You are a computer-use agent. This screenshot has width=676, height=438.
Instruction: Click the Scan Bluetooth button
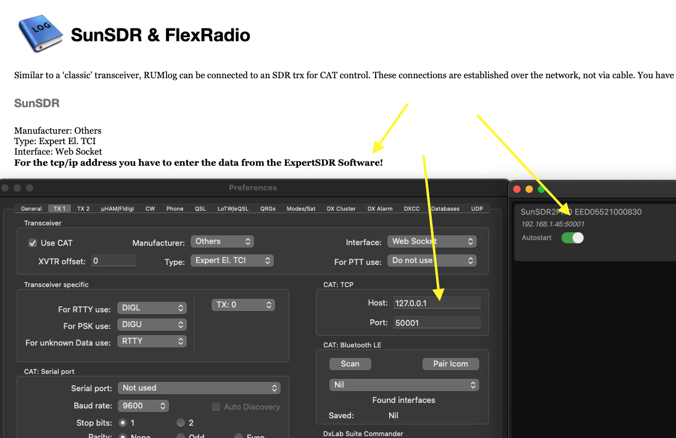[350, 364]
